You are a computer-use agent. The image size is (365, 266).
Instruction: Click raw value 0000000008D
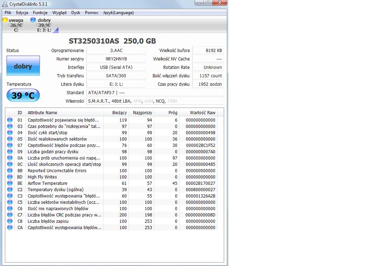click(201, 215)
